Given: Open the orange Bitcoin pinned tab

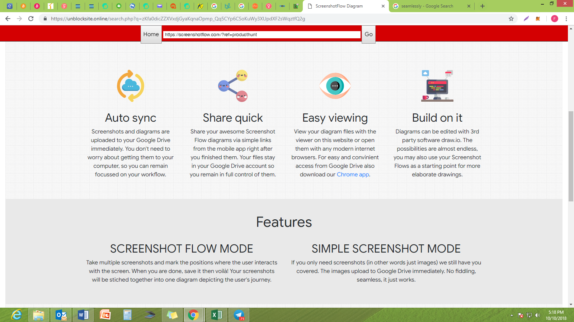Looking at the screenshot, I should [23, 6].
